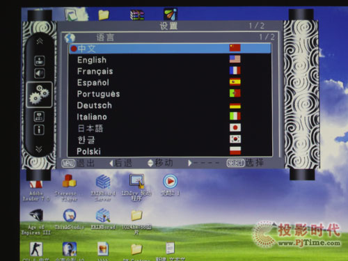
Task: Open the EZ server desktop icon
Action: [103, 188]
